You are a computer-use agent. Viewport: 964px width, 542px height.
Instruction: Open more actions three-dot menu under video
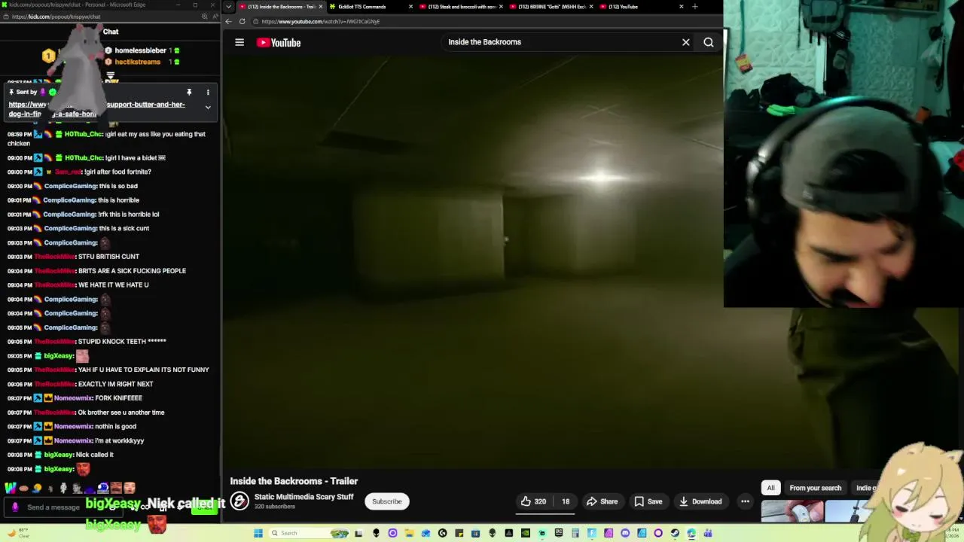(x=745, y=501)
